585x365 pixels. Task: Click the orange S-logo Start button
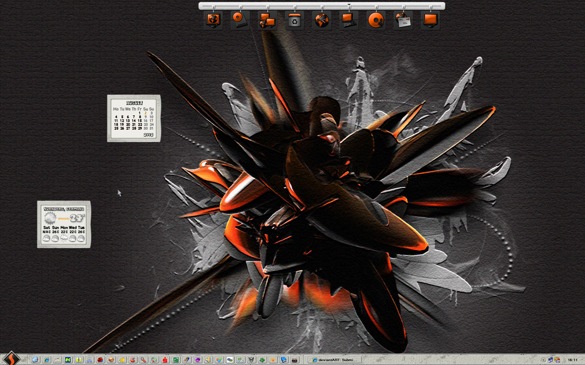click(11, 359)
